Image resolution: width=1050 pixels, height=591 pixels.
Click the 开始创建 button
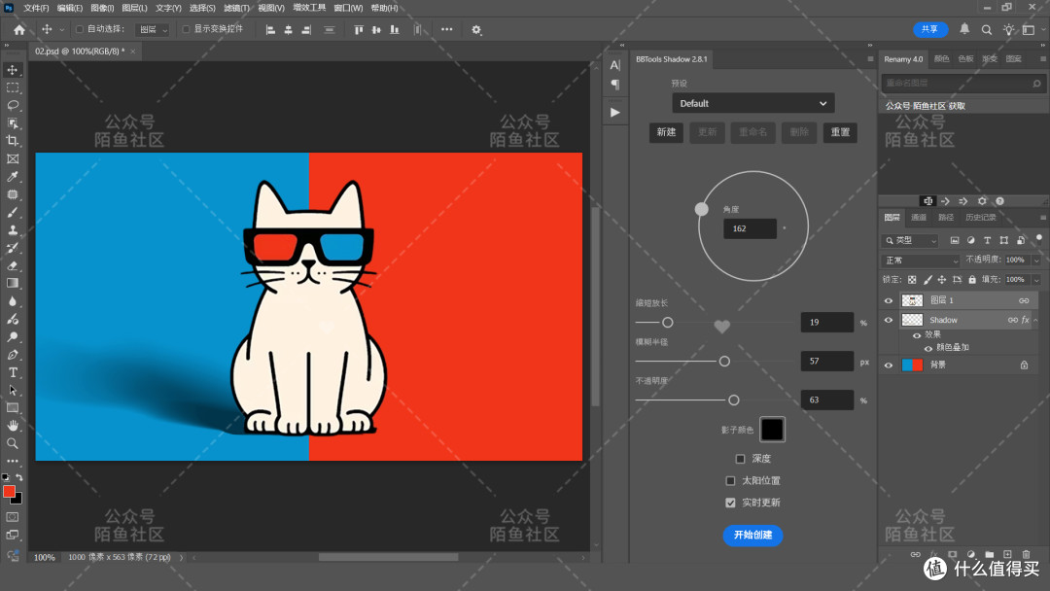tap(752, 535)
